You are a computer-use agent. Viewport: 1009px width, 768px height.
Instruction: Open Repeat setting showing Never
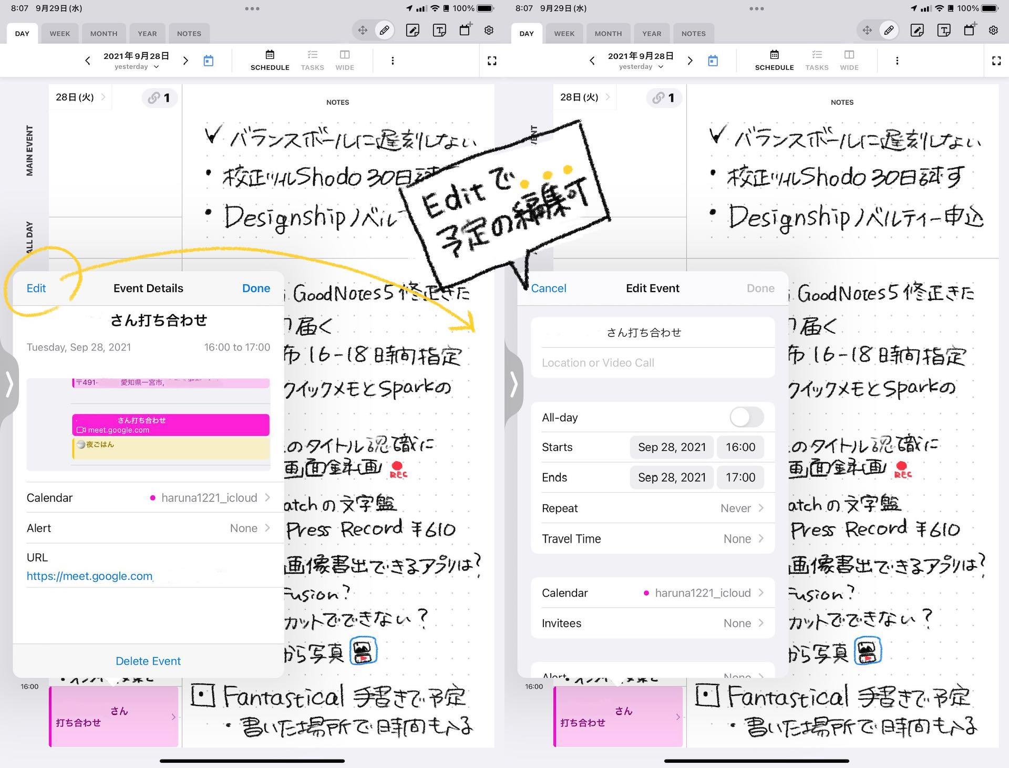click(653, 508)
